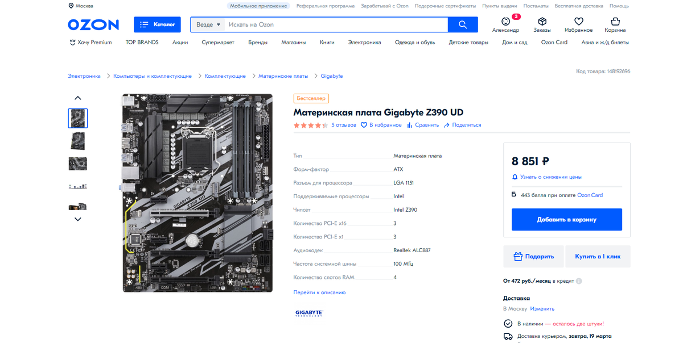Viewport: 683px width, 343px height.
Task: Open the Акции menu item
Action: 180,43
